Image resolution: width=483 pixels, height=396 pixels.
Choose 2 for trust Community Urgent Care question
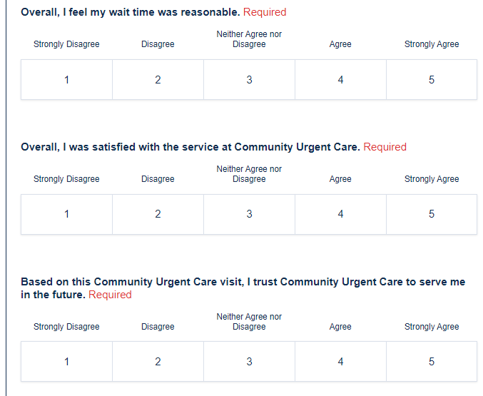158,362
